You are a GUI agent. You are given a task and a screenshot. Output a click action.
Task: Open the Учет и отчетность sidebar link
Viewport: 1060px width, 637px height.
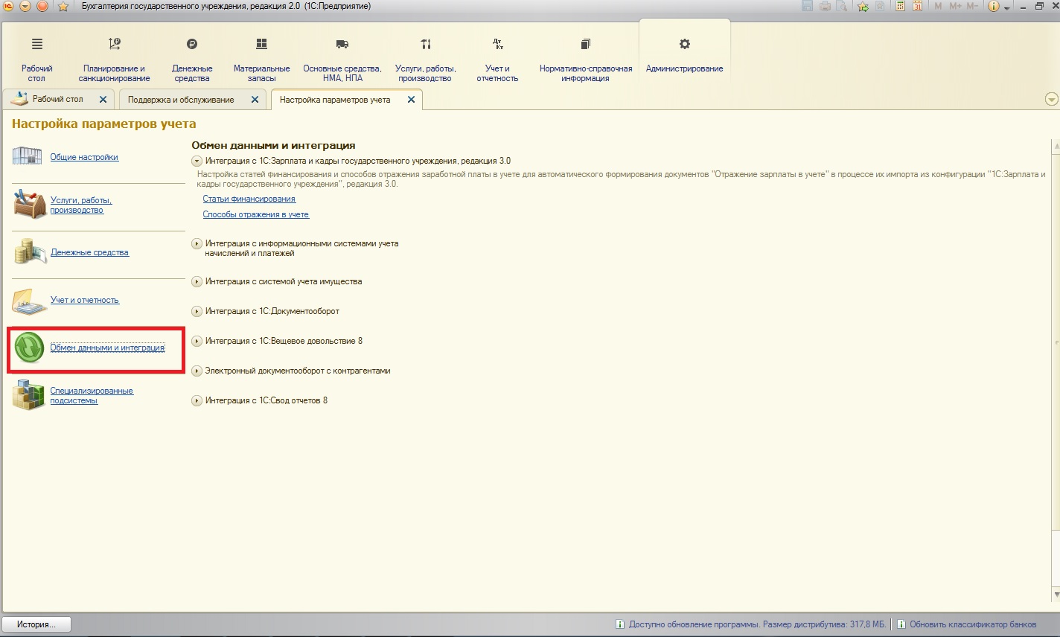point(85,300)
